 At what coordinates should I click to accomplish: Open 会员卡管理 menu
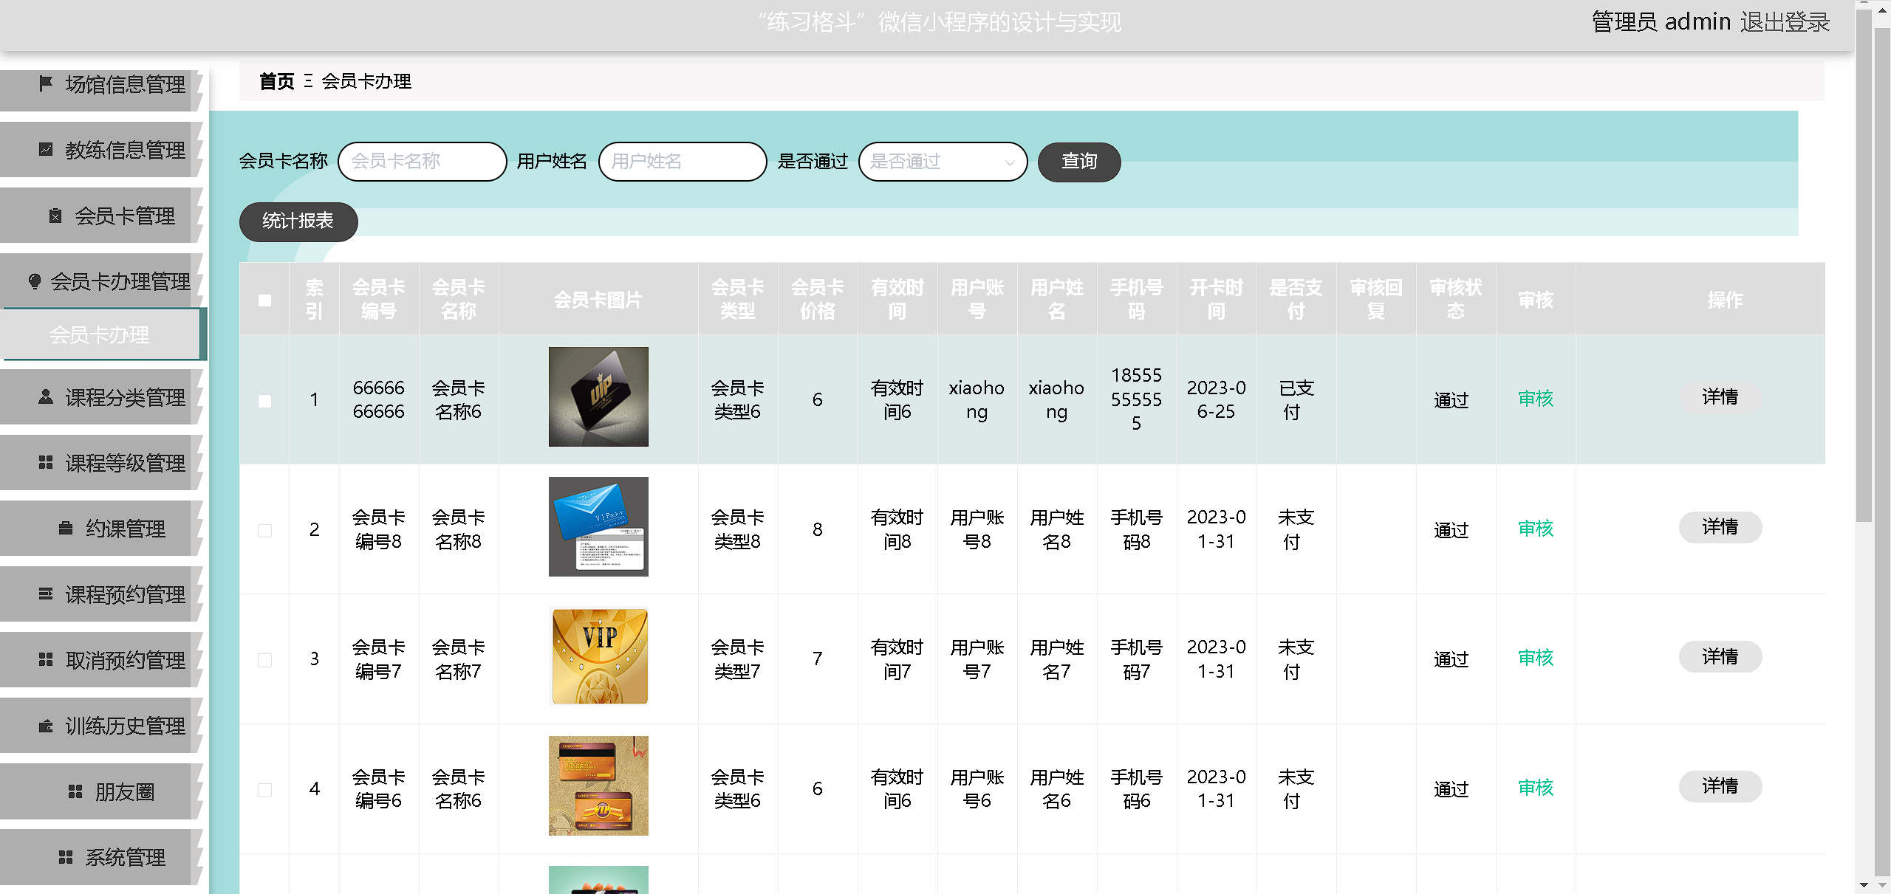point(102,216)
